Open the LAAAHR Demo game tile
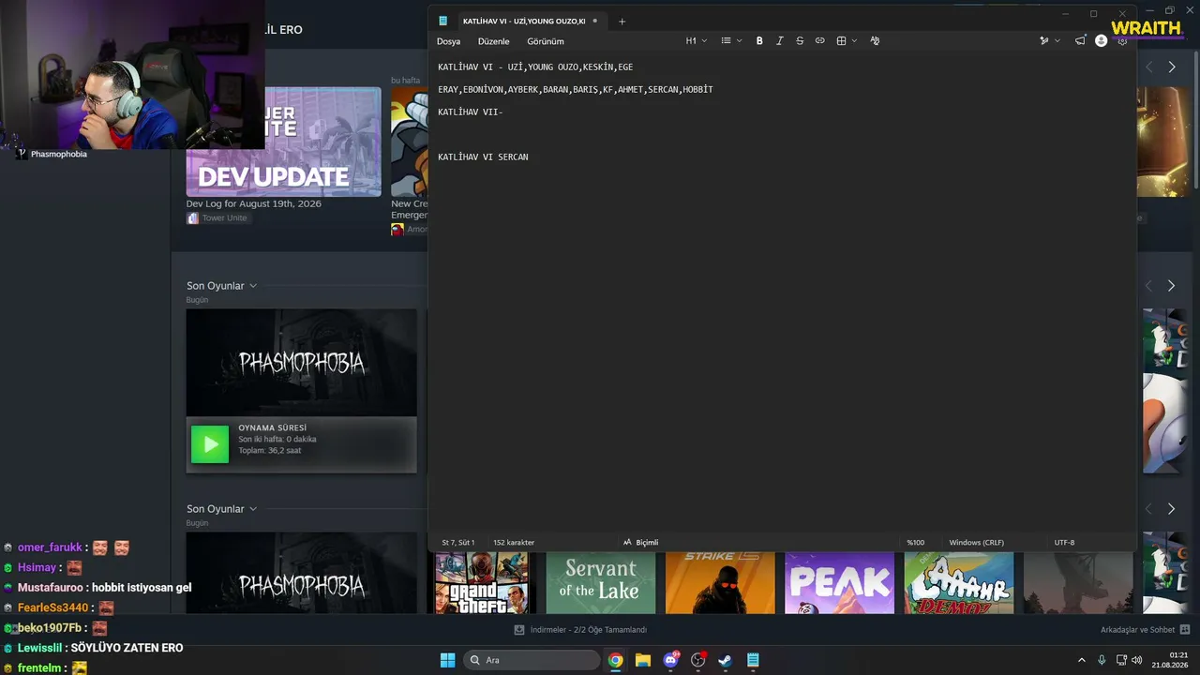 pyautogui.click(x=959, y=583)
